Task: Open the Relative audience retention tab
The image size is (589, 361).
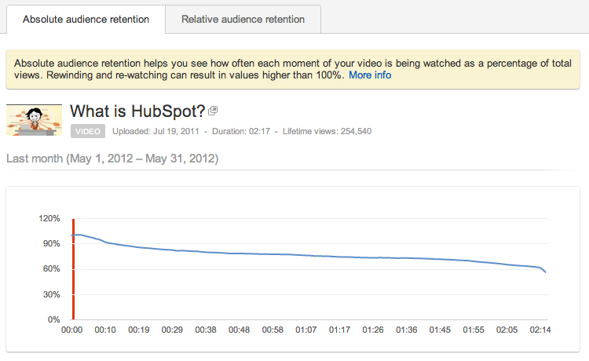Action: (243, 19)
